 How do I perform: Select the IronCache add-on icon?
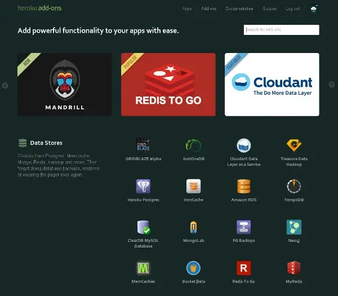tap(193, 186)
